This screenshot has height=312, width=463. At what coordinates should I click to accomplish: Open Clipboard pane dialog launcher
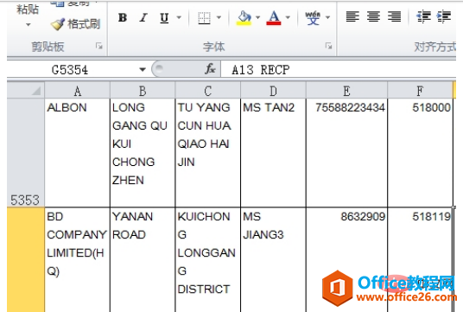click(99, 46)
